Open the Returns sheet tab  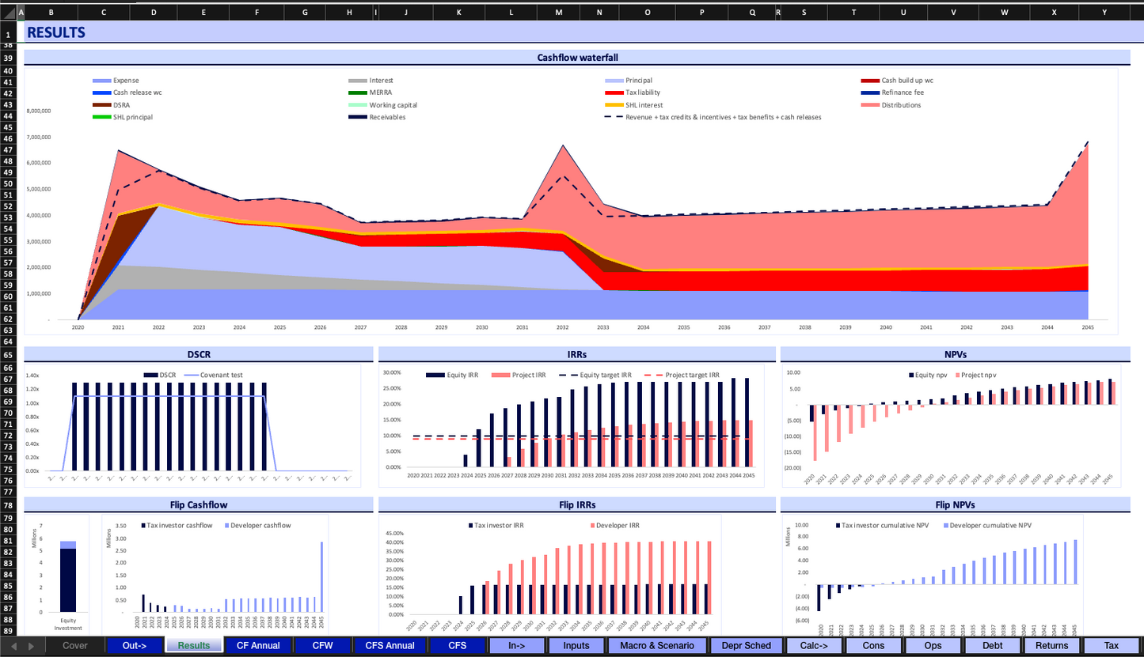(x=1051, y=645)
